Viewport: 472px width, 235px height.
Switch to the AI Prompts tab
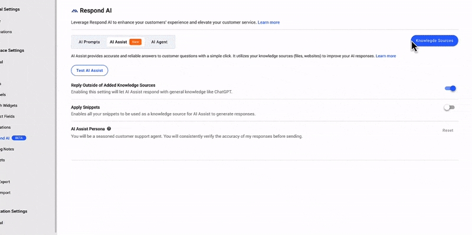point(89,42)
